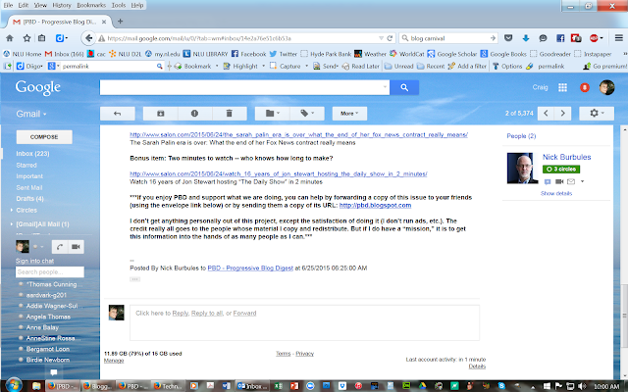
Task: Click the Firefox home icon
Action: 10,38
